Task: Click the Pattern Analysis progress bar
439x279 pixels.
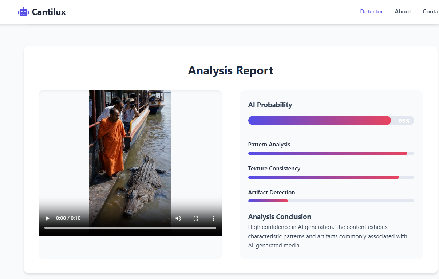Action: point(331,153)
